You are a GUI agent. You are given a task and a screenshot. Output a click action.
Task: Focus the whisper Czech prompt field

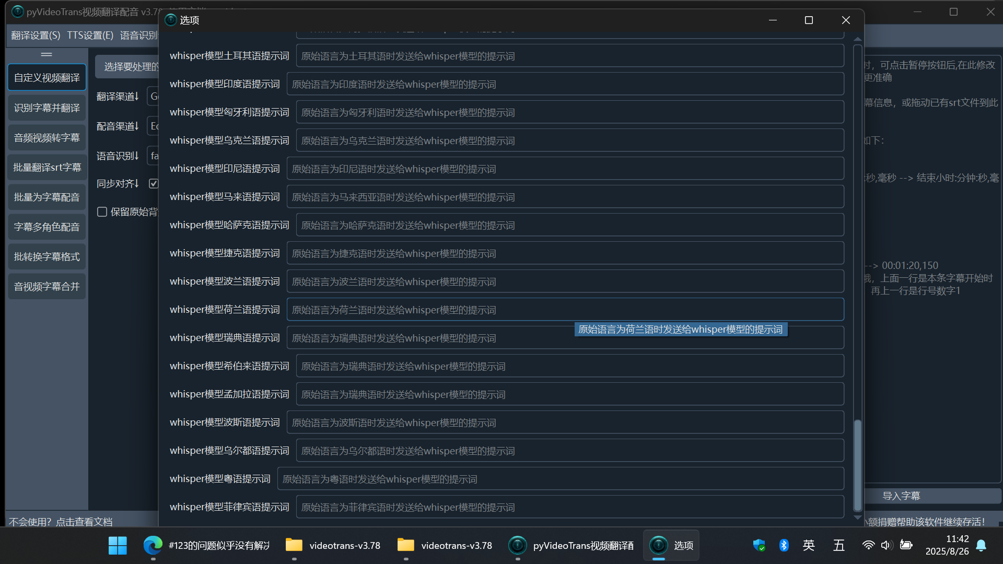point(565,253)
